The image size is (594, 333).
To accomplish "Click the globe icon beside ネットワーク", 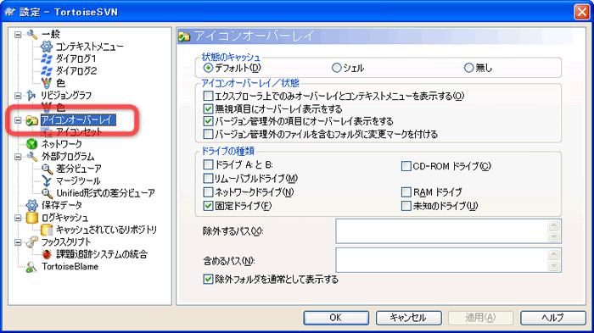I will (32, 144).
